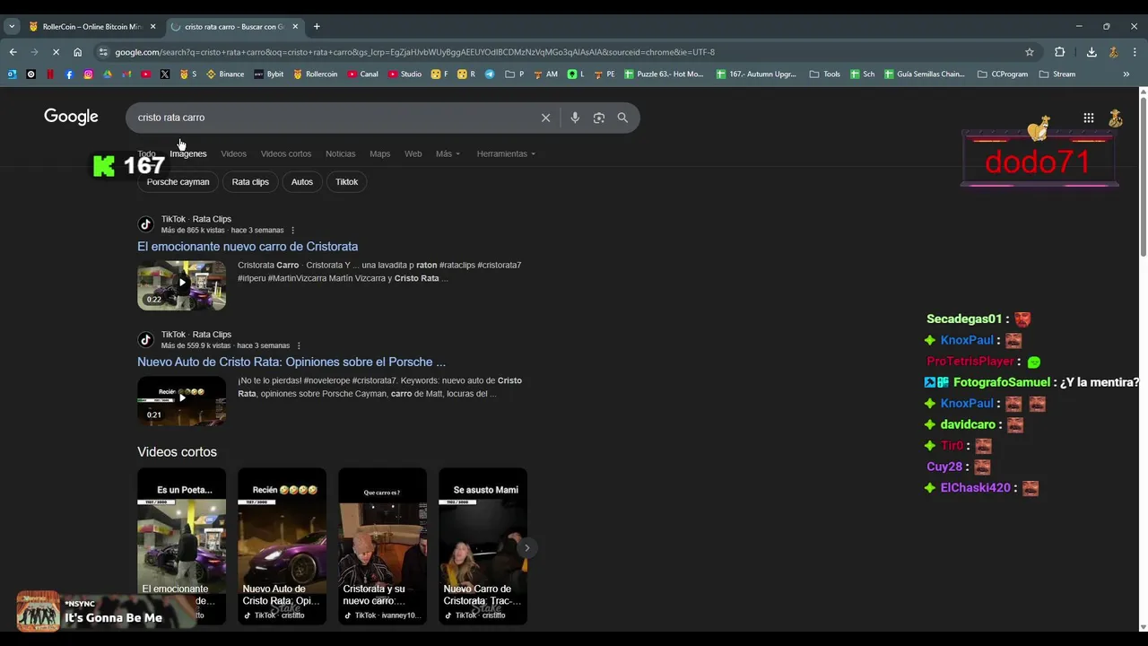Switch to the Maps search tab
This screenshot has width=1148, height=646.
click(380, 153)
